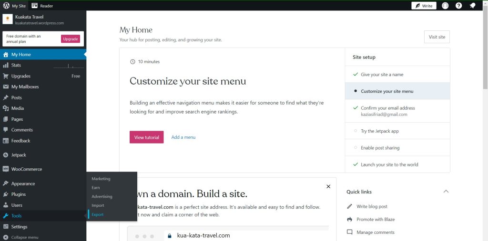This screenshot has width=488, height=241.
Task: Click the Users person icon
Action: pos(6,205)
